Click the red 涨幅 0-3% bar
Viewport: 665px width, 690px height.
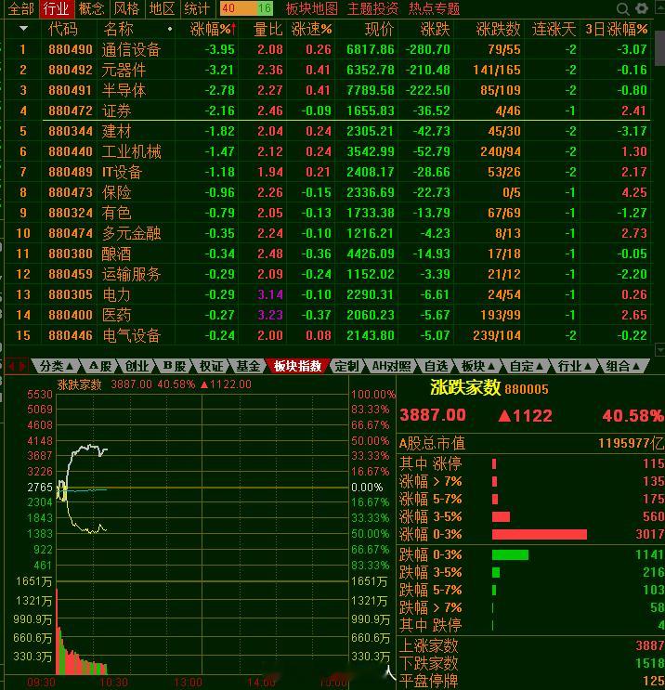tap(540, 534)
